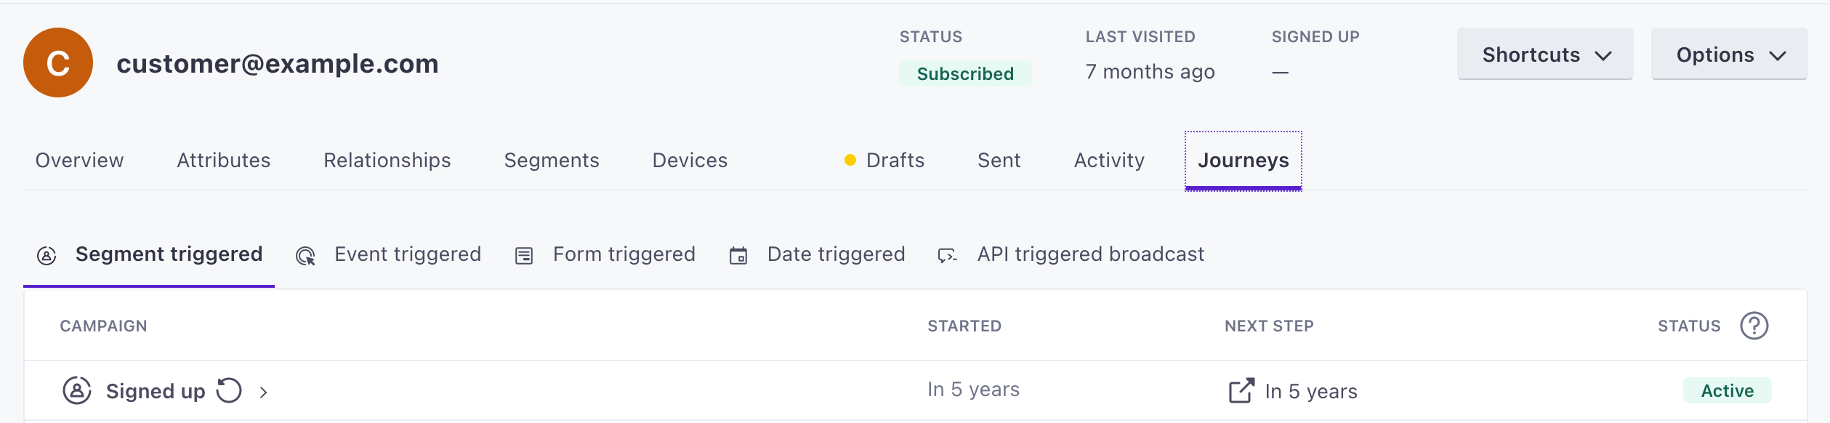Open the Shortcuts dropdown
Image resolution: width=1830 pixels, height=423 pixels.
pos(1545,55)
